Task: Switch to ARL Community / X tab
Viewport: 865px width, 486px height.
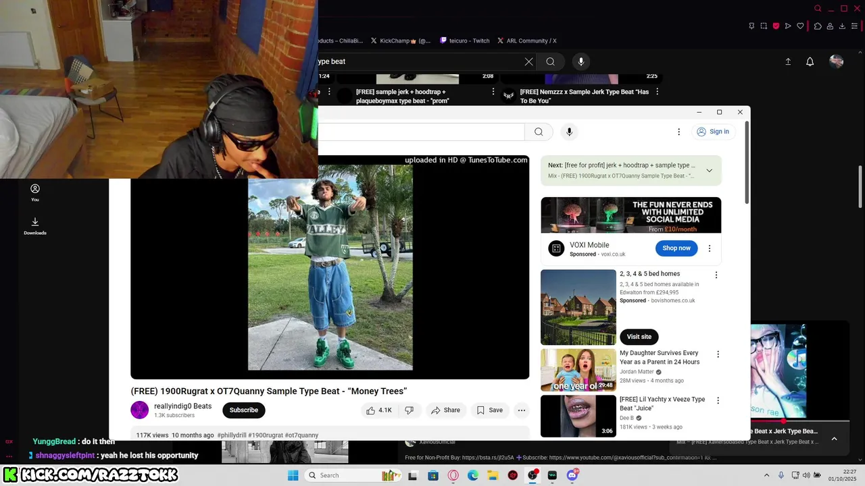Action: tap(527, 40)
